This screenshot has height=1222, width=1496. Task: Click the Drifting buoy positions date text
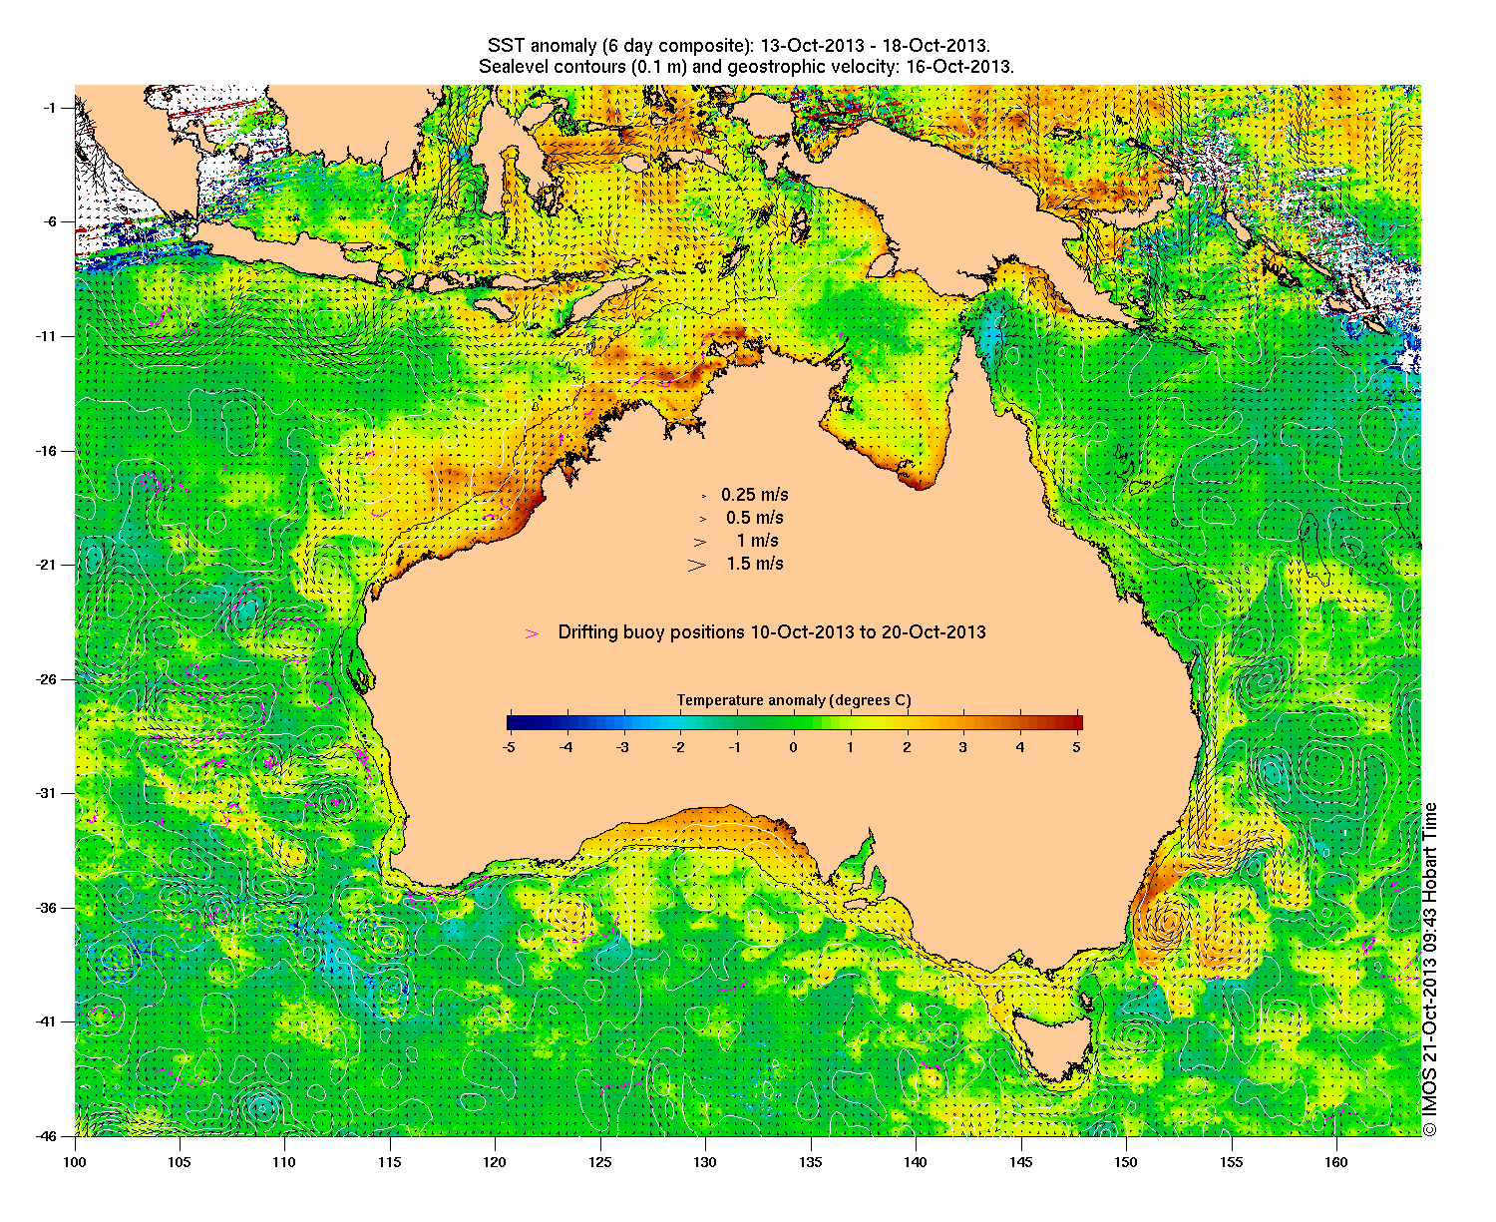click(772, 632)
